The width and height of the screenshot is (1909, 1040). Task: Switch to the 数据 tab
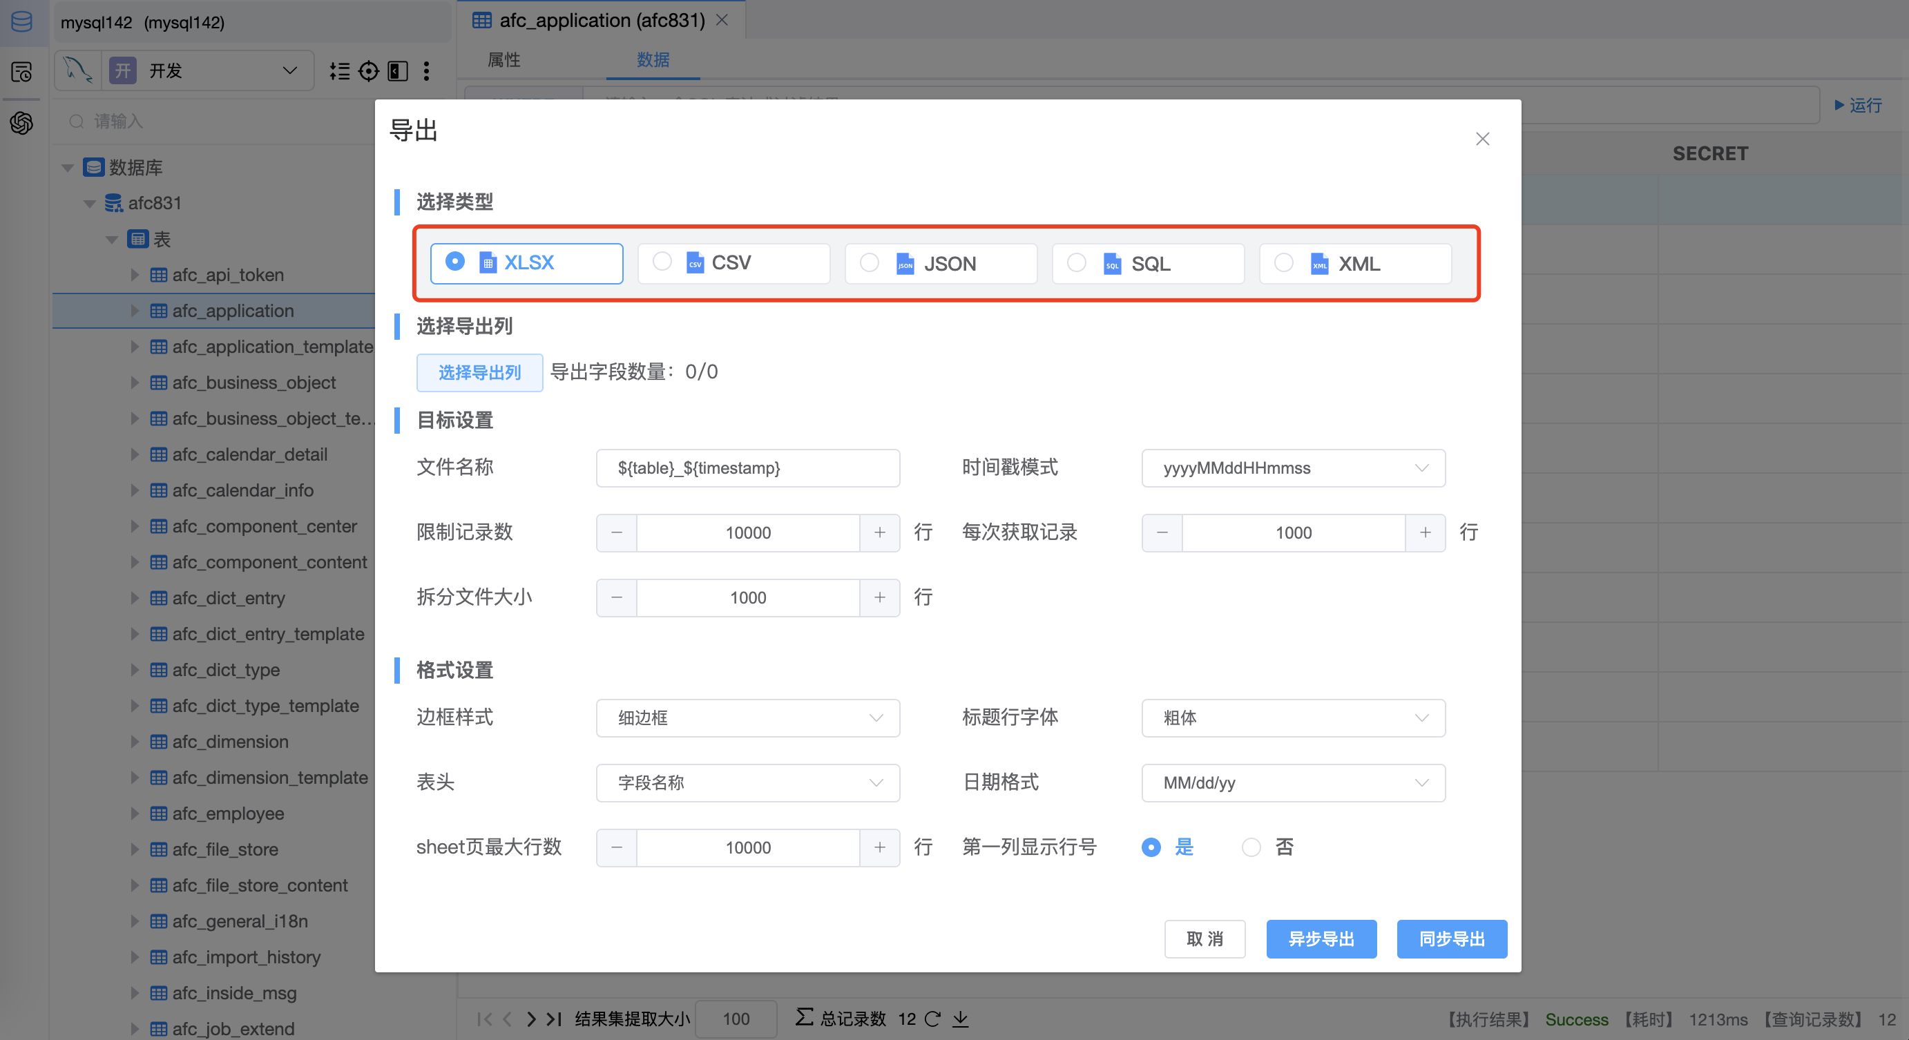pyautogui.click(x=652, y=60)
